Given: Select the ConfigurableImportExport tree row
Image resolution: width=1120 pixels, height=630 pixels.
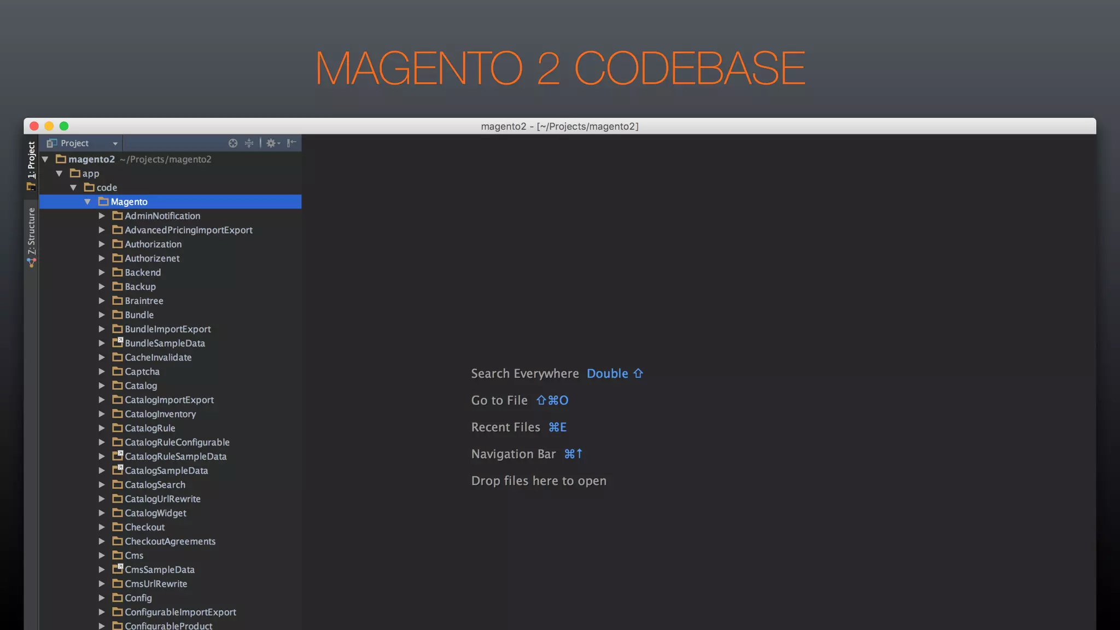Looking at the screenshot, I should pyautogui.click(x=170, y=612).
